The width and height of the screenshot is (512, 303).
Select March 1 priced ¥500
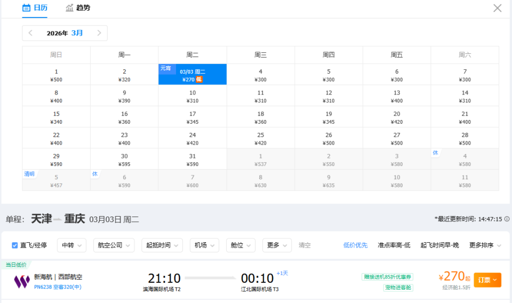click(56, 75)
